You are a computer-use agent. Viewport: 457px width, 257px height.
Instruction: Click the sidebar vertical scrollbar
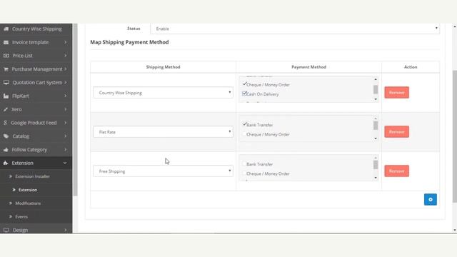[75, 109]
